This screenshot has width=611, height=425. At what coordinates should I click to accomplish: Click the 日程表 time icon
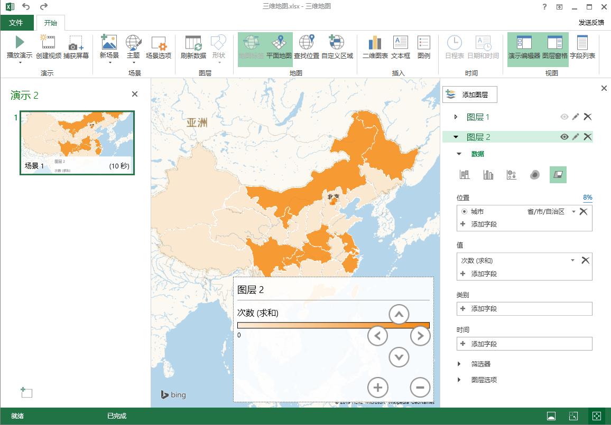(x=453, y=48)
